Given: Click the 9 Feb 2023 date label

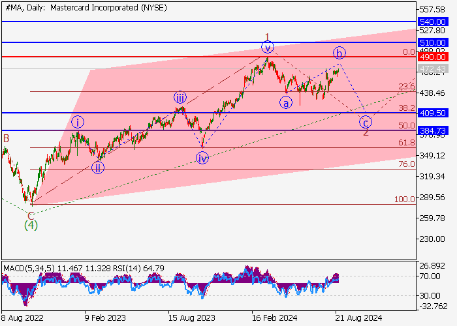Looking at the screenshot, I should tap(105, 318).
